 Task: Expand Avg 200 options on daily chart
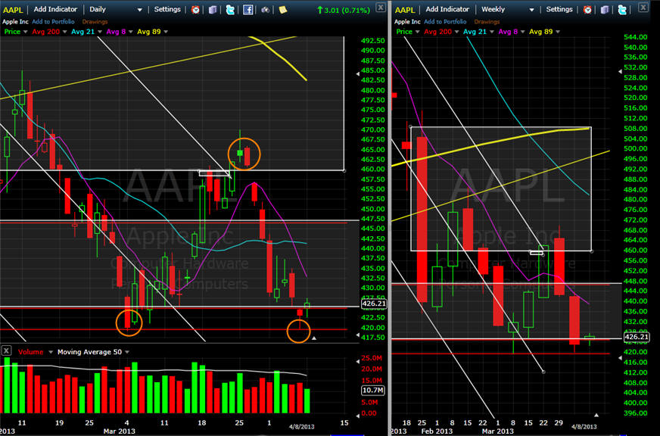point(64,32)
